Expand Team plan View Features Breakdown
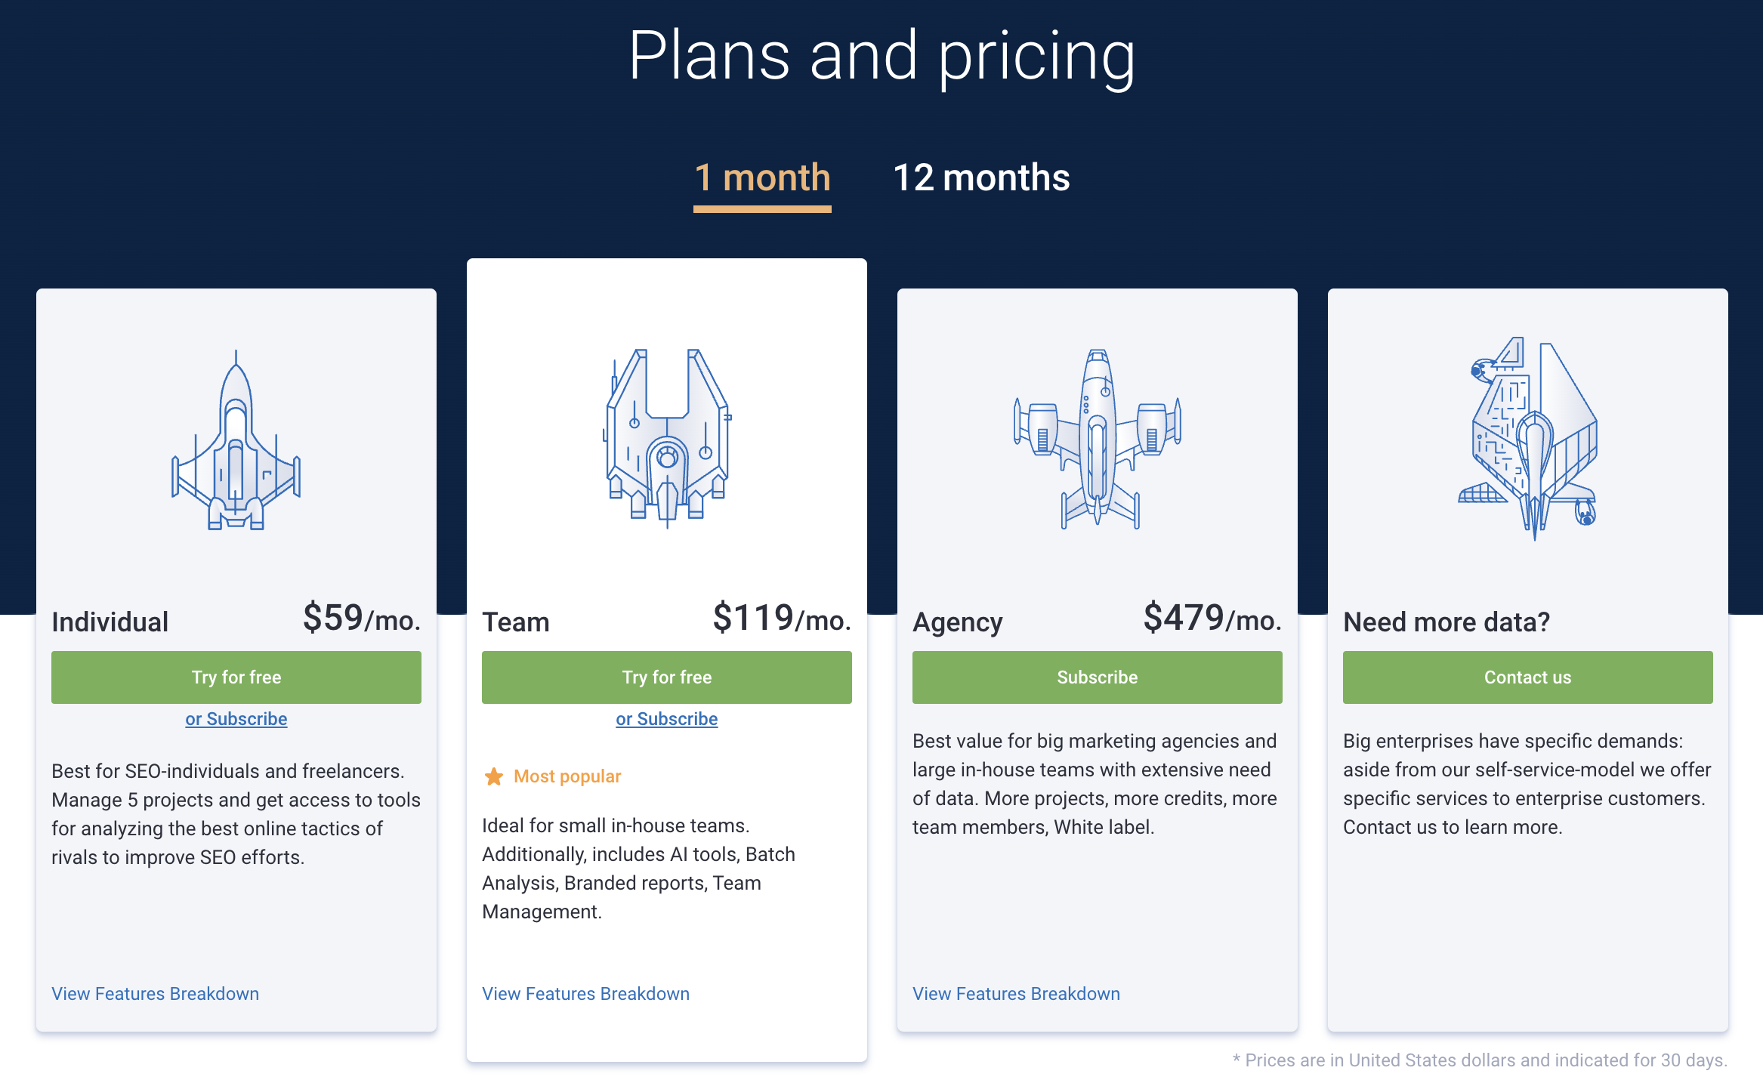1763x1083 pixels. point(585,994)
